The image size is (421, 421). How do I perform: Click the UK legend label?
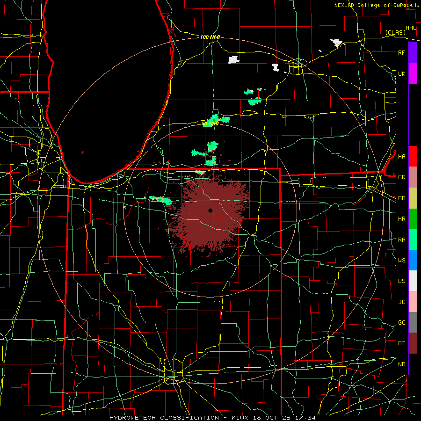[x=401, y=73]
